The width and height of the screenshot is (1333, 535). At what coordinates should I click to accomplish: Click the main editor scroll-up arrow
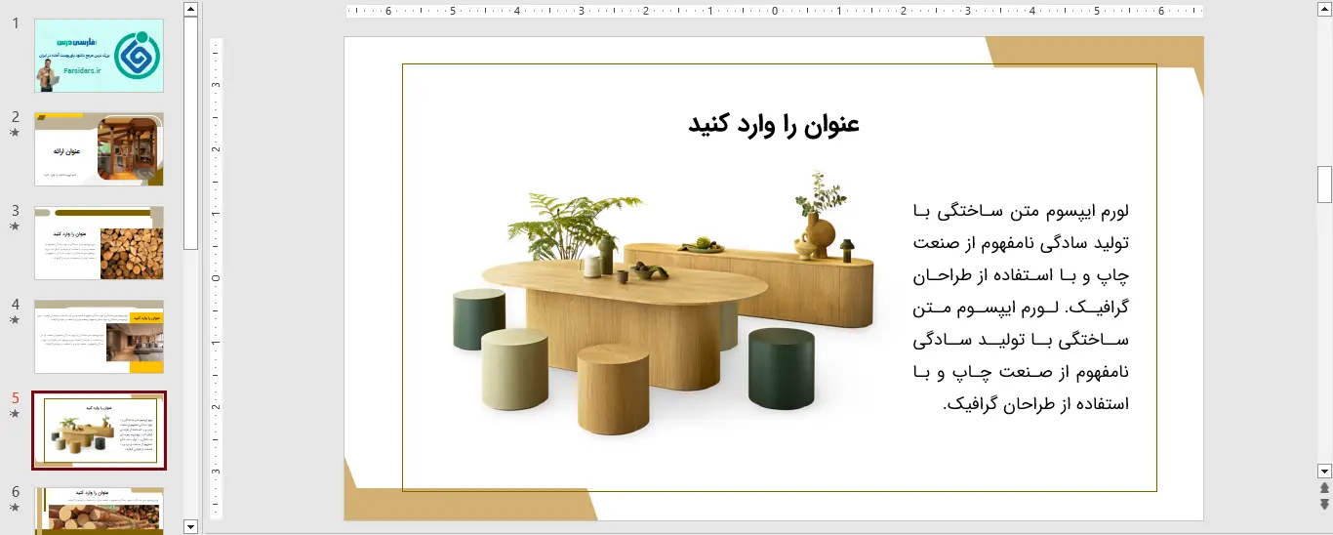pos(1324,8)
